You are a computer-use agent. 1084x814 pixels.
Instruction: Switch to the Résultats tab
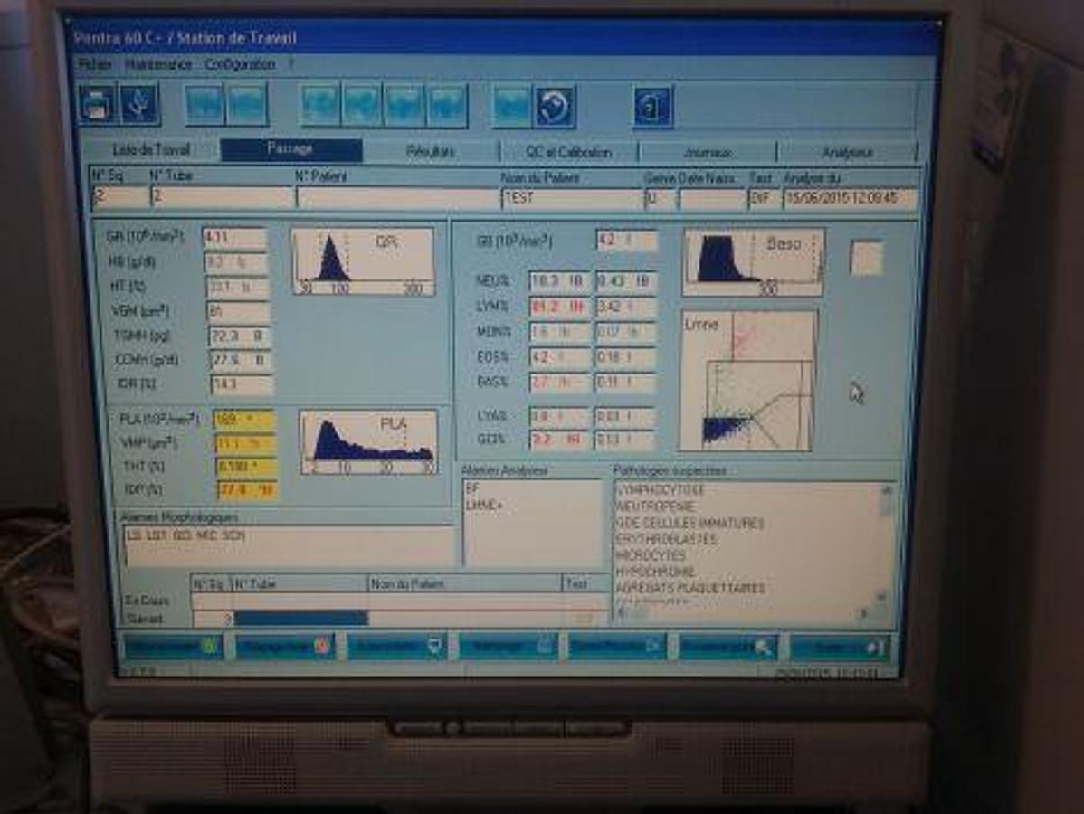[432, 152]
